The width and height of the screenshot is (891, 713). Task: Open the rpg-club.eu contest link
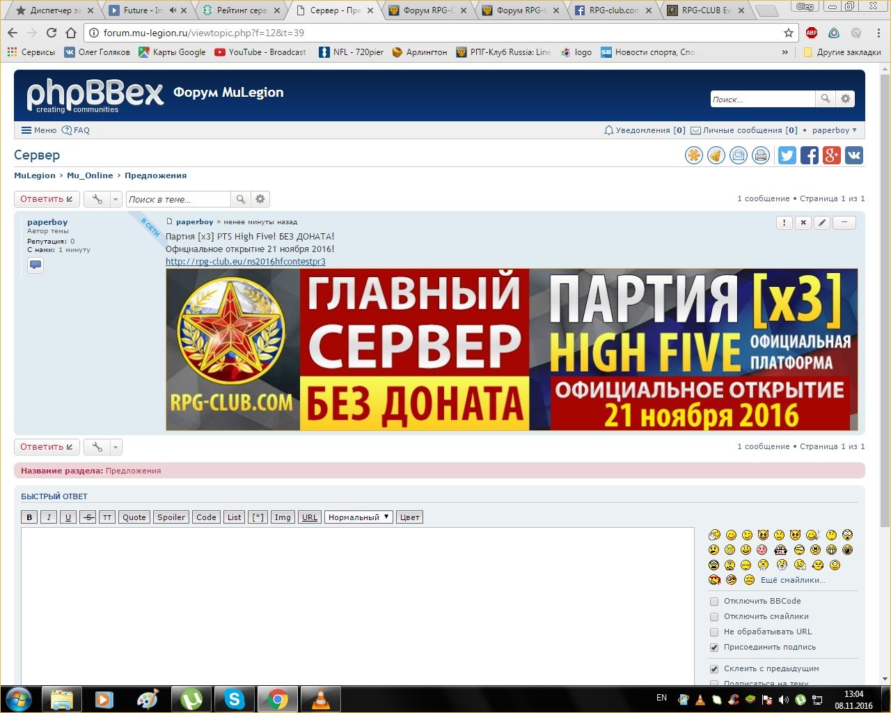[245, 262]
